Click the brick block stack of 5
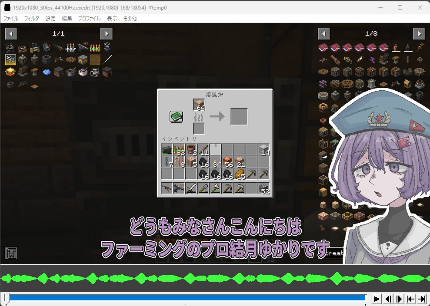Viewport: 430px width, 306px height. (x=191, y=162)
